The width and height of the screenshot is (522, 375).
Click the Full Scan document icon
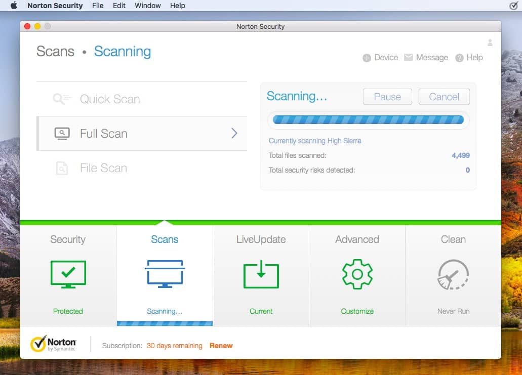tap(62, 133)
